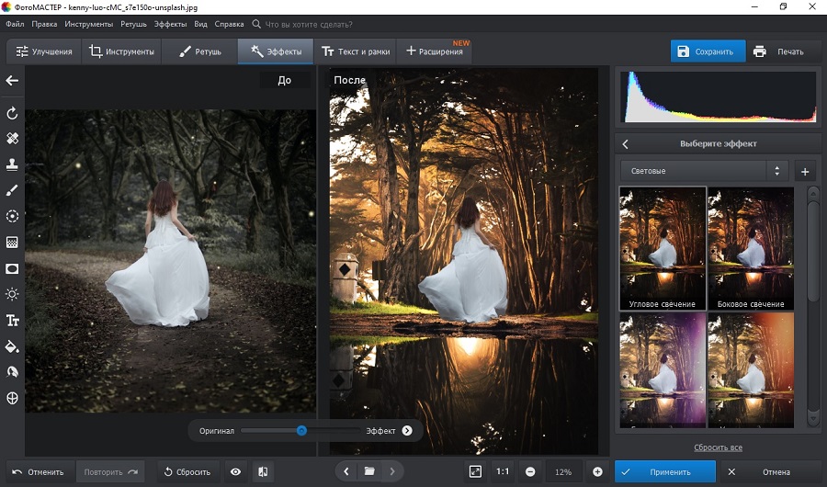Open the Инструменты menu in menu bar
827x487 pixels.
click(x=88, y=24)
